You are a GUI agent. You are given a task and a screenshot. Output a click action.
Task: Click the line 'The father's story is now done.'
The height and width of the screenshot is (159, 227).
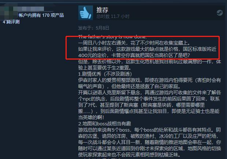pos(112,37)
